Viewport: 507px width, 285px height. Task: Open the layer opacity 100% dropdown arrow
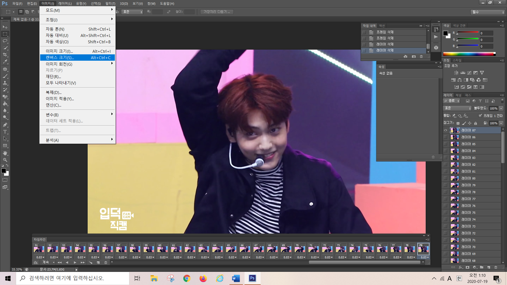[x=501, y=108]
